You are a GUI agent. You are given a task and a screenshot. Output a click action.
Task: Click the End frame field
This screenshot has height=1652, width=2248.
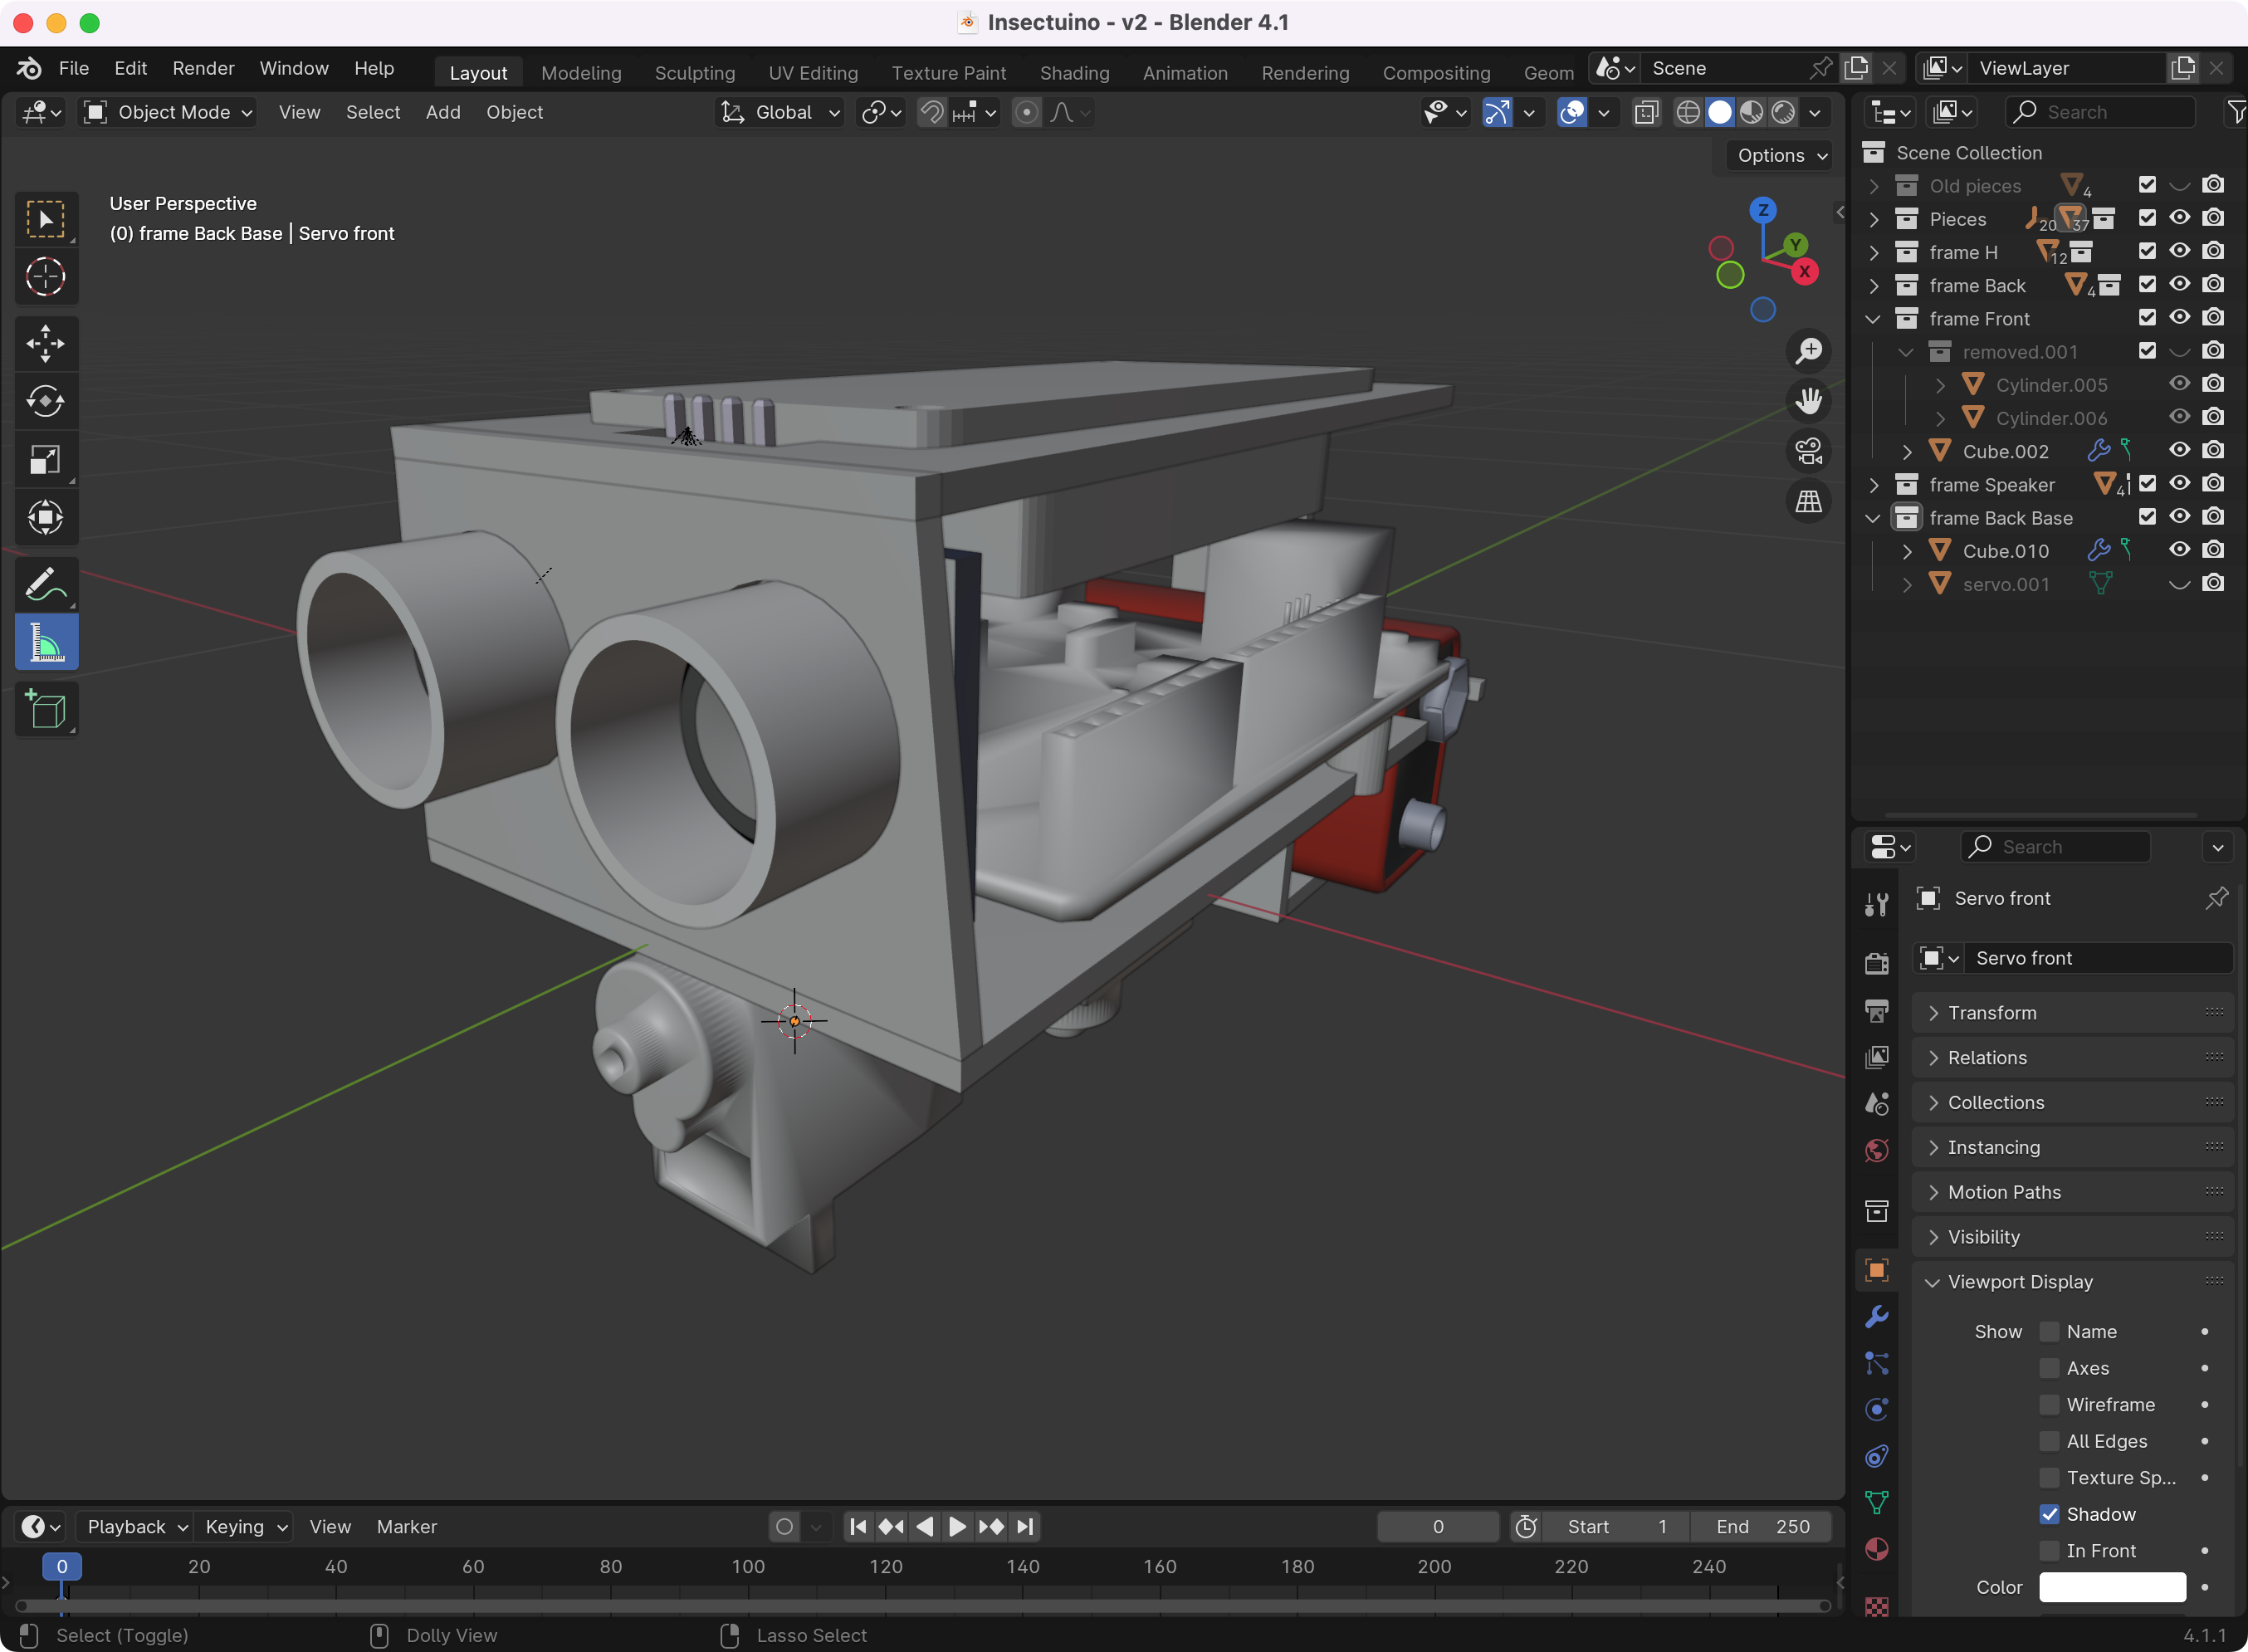pyautogui.click(x=1762, y=1526)
